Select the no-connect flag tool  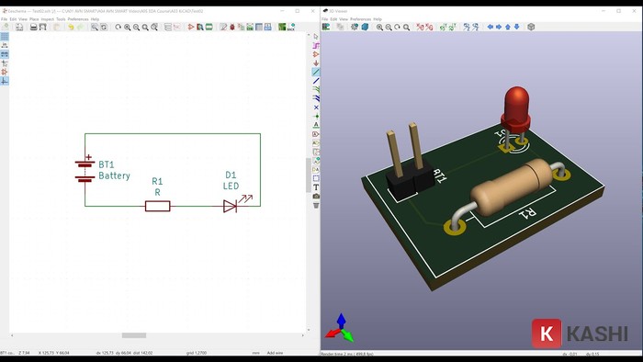[x=316, y=107]
